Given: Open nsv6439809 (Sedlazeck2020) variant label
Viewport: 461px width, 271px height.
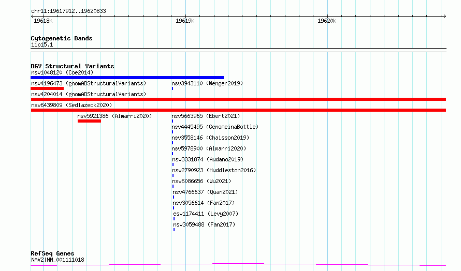Looking at the screenshot, I should 71,105.
